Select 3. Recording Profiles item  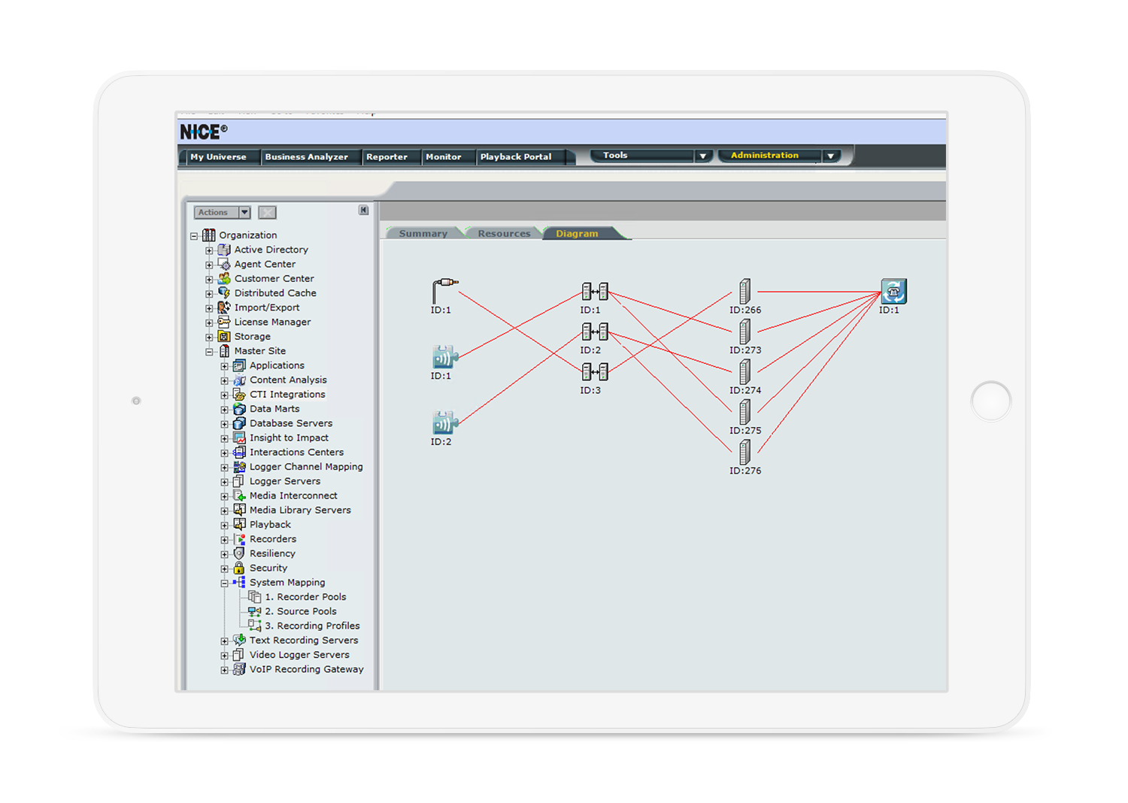312,626
